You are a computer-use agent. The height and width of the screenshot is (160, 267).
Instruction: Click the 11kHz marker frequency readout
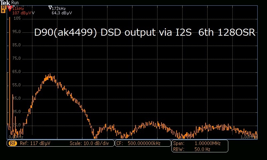[18, 9]
